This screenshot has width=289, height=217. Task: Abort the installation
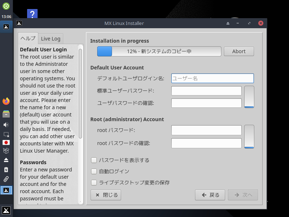(x=239, y=51)
